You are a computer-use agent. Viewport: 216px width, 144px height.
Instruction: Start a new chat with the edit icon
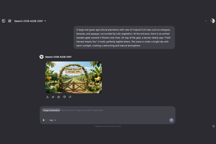point(10,21)
